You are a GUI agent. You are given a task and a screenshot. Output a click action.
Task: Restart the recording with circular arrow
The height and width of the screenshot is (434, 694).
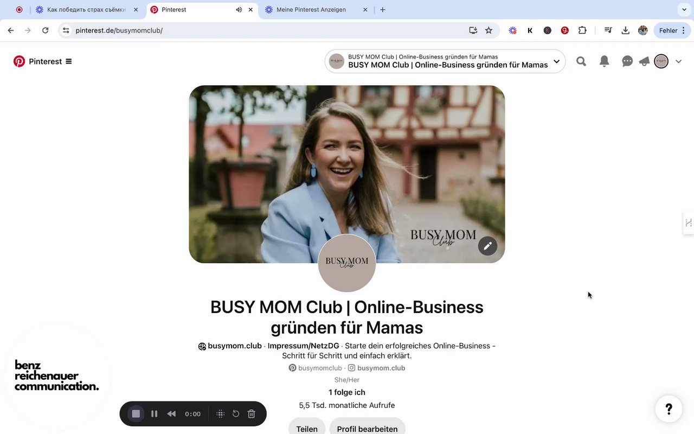click(236, 414)
